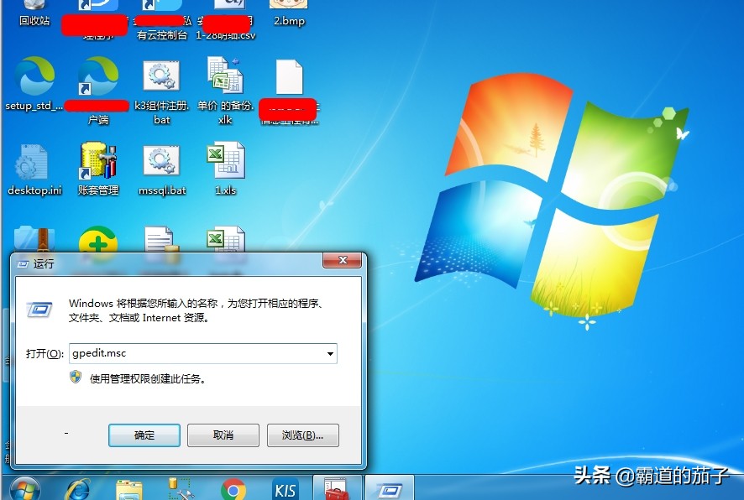Screen dimensions: 744x500
Task: Launch Internet Explorer from the taskbar
Action: tap(77, 487)
